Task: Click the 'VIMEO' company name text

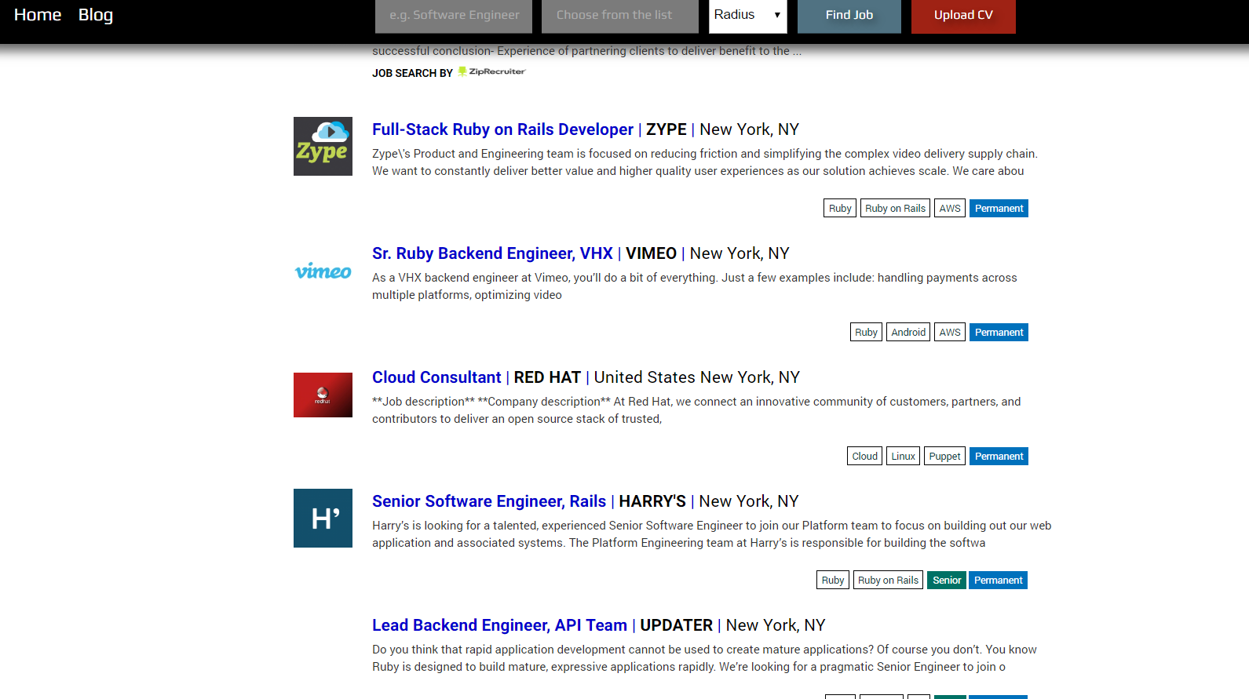Action: [x=651, y=253]
